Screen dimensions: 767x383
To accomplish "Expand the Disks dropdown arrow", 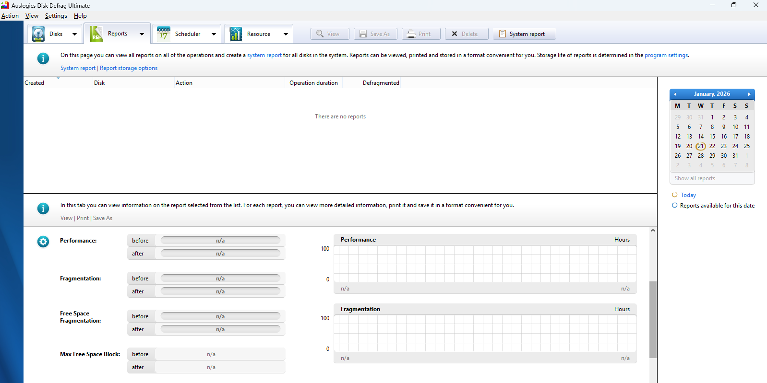I will (74, 34).
